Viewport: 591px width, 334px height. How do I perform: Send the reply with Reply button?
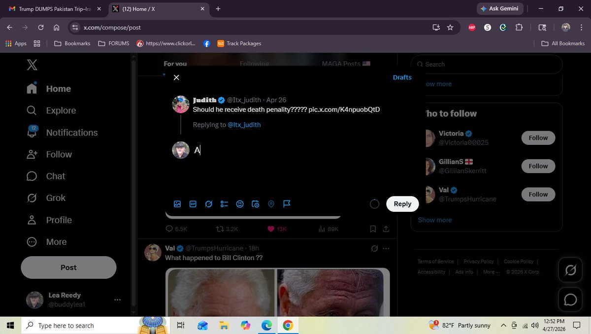click(x=402, y=204)
